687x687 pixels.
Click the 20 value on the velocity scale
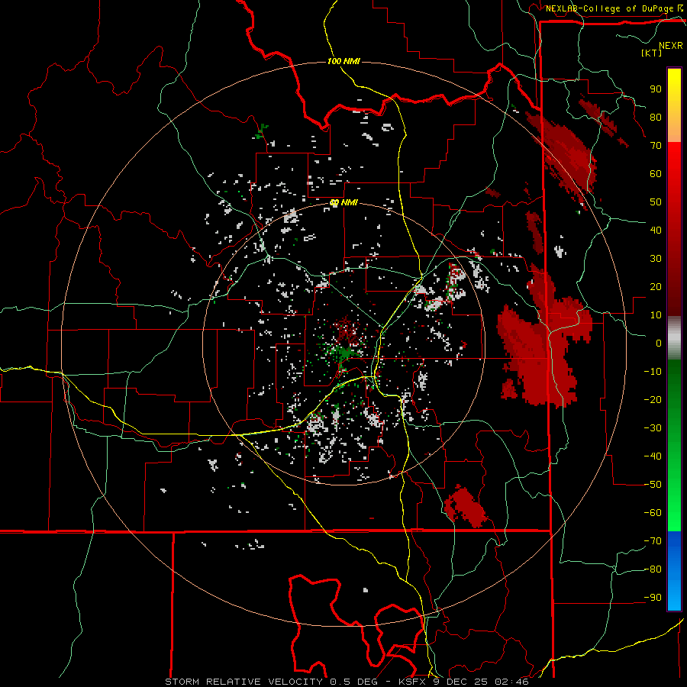[656, 287]
